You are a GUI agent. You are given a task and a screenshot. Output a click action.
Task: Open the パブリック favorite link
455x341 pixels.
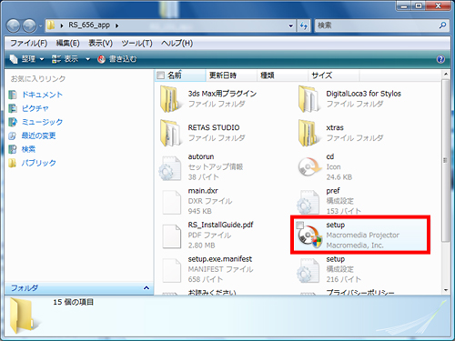point(38,163)
